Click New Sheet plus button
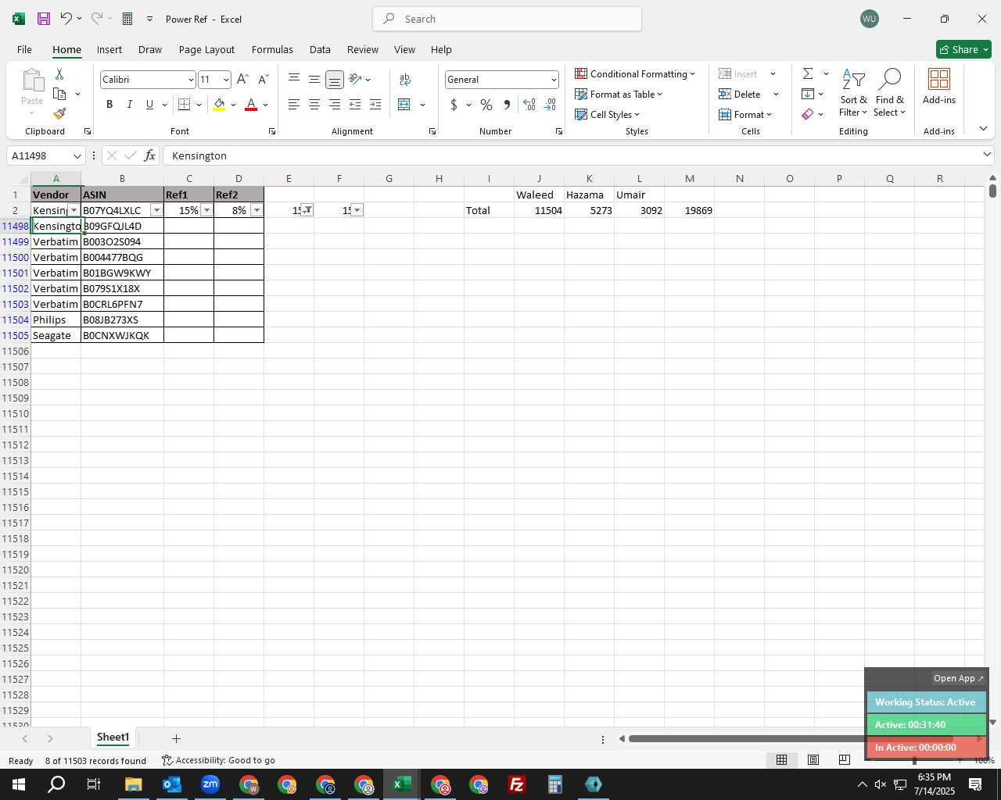 coord(176,738)
